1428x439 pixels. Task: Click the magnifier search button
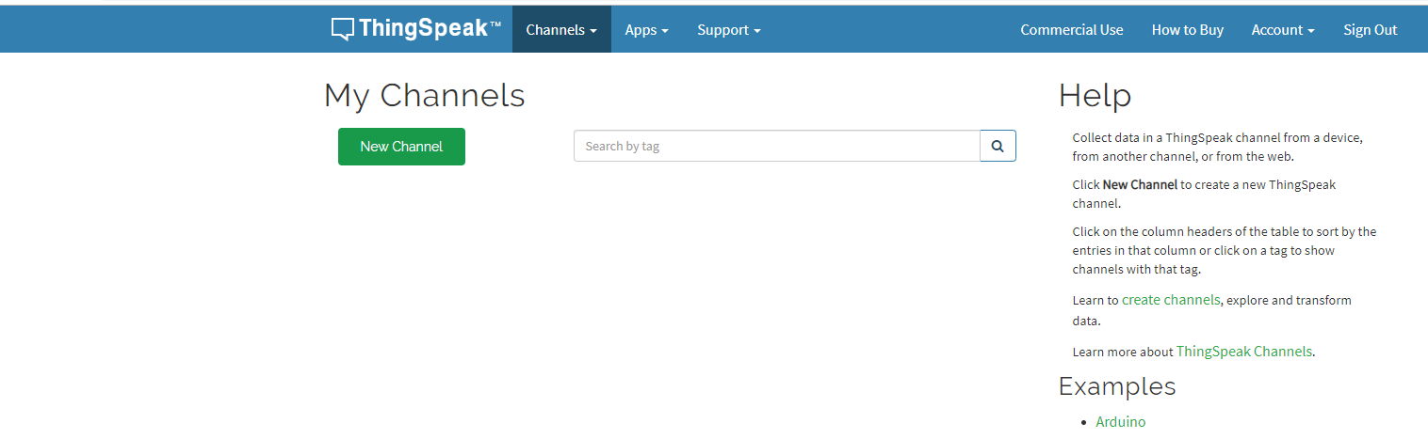998,146
